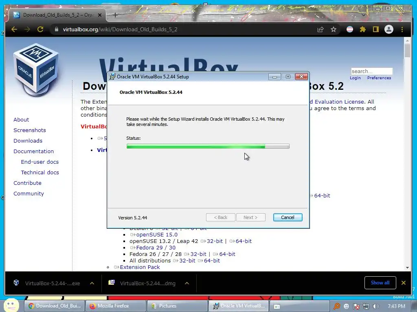Select the Download_Old_Builds_5_2 browser tab
Screen dimensions: 417x312
click(x=57, y=15)
